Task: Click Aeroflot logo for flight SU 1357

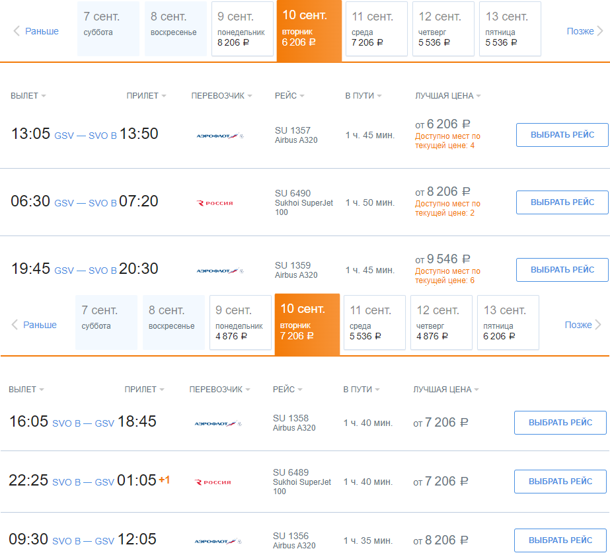Action: tap(220, 136)
